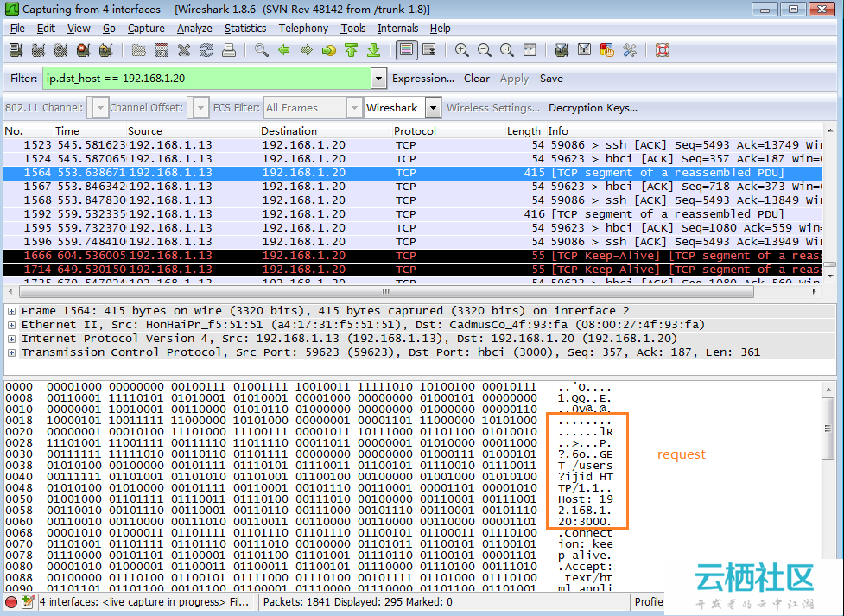Open the File menu
Image resolution: width=844 pixels, height=616 pixels.
17,28
